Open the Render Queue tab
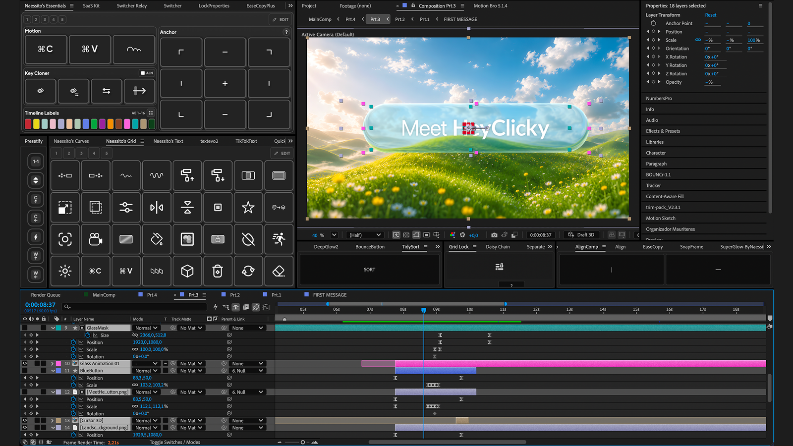This screenshot has height=446, width=793. coord(46,295)
